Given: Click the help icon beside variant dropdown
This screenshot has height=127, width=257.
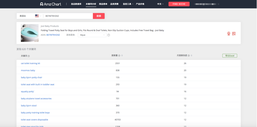Looking at the screenshot, I should pos(108,35).
